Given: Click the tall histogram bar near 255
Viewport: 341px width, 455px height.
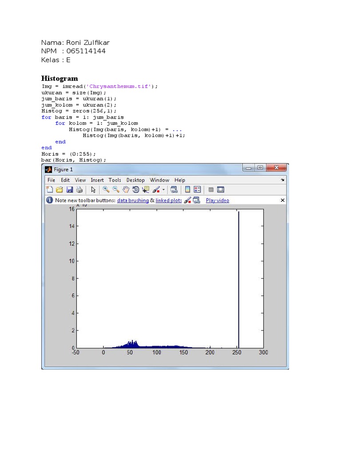Looking at the screenshot, I should click(x=238, y=279).
